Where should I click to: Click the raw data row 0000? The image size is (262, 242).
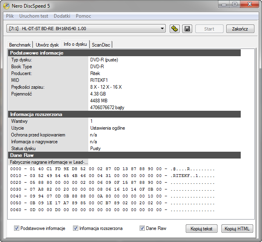pyautogui.click(x=112, y=169)
